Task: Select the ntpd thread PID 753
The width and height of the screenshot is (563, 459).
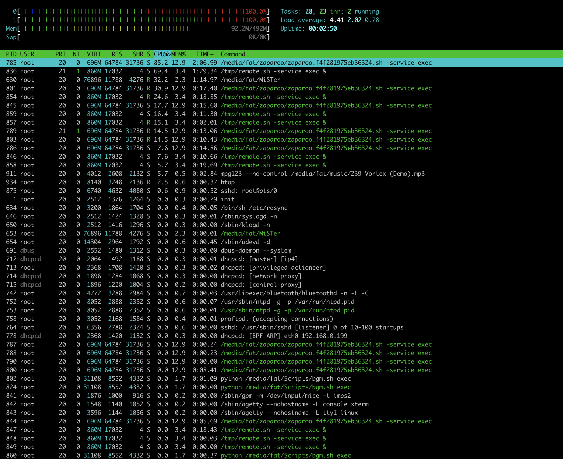Action: pyautogui.click(x=281, y=310)
